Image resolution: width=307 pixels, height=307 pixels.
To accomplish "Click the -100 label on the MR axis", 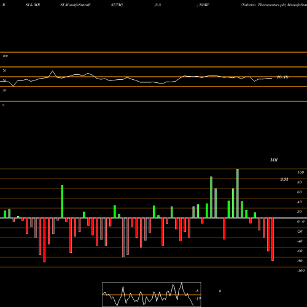I will coord(301,271).
